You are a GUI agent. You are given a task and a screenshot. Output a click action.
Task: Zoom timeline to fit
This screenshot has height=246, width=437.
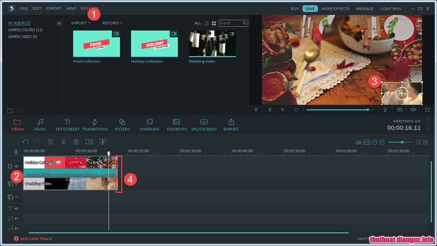(x=367, y=142)
